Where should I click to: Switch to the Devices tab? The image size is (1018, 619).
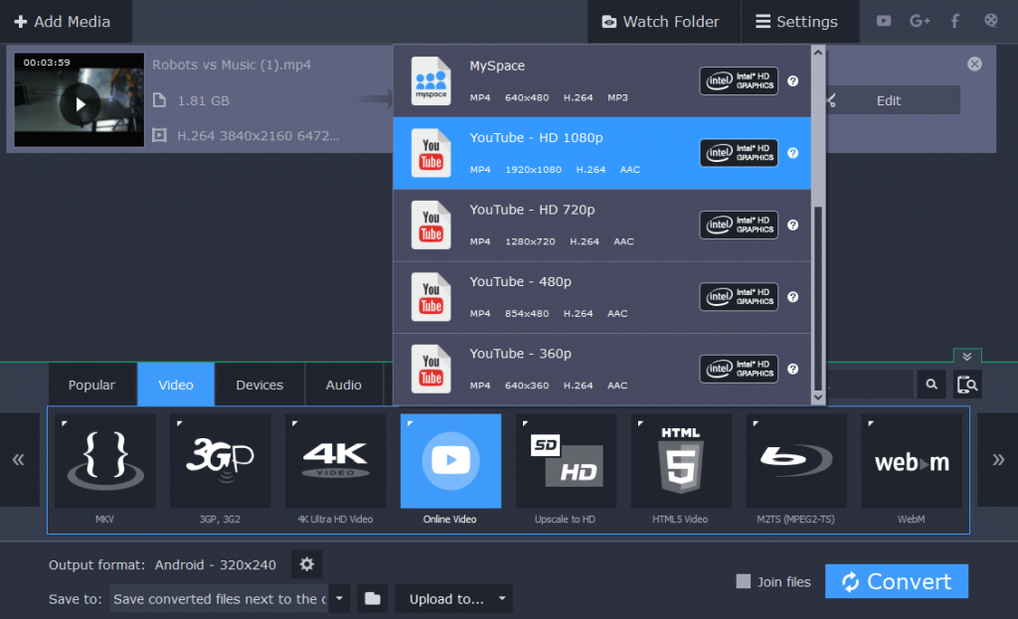(x=259, y=385)
